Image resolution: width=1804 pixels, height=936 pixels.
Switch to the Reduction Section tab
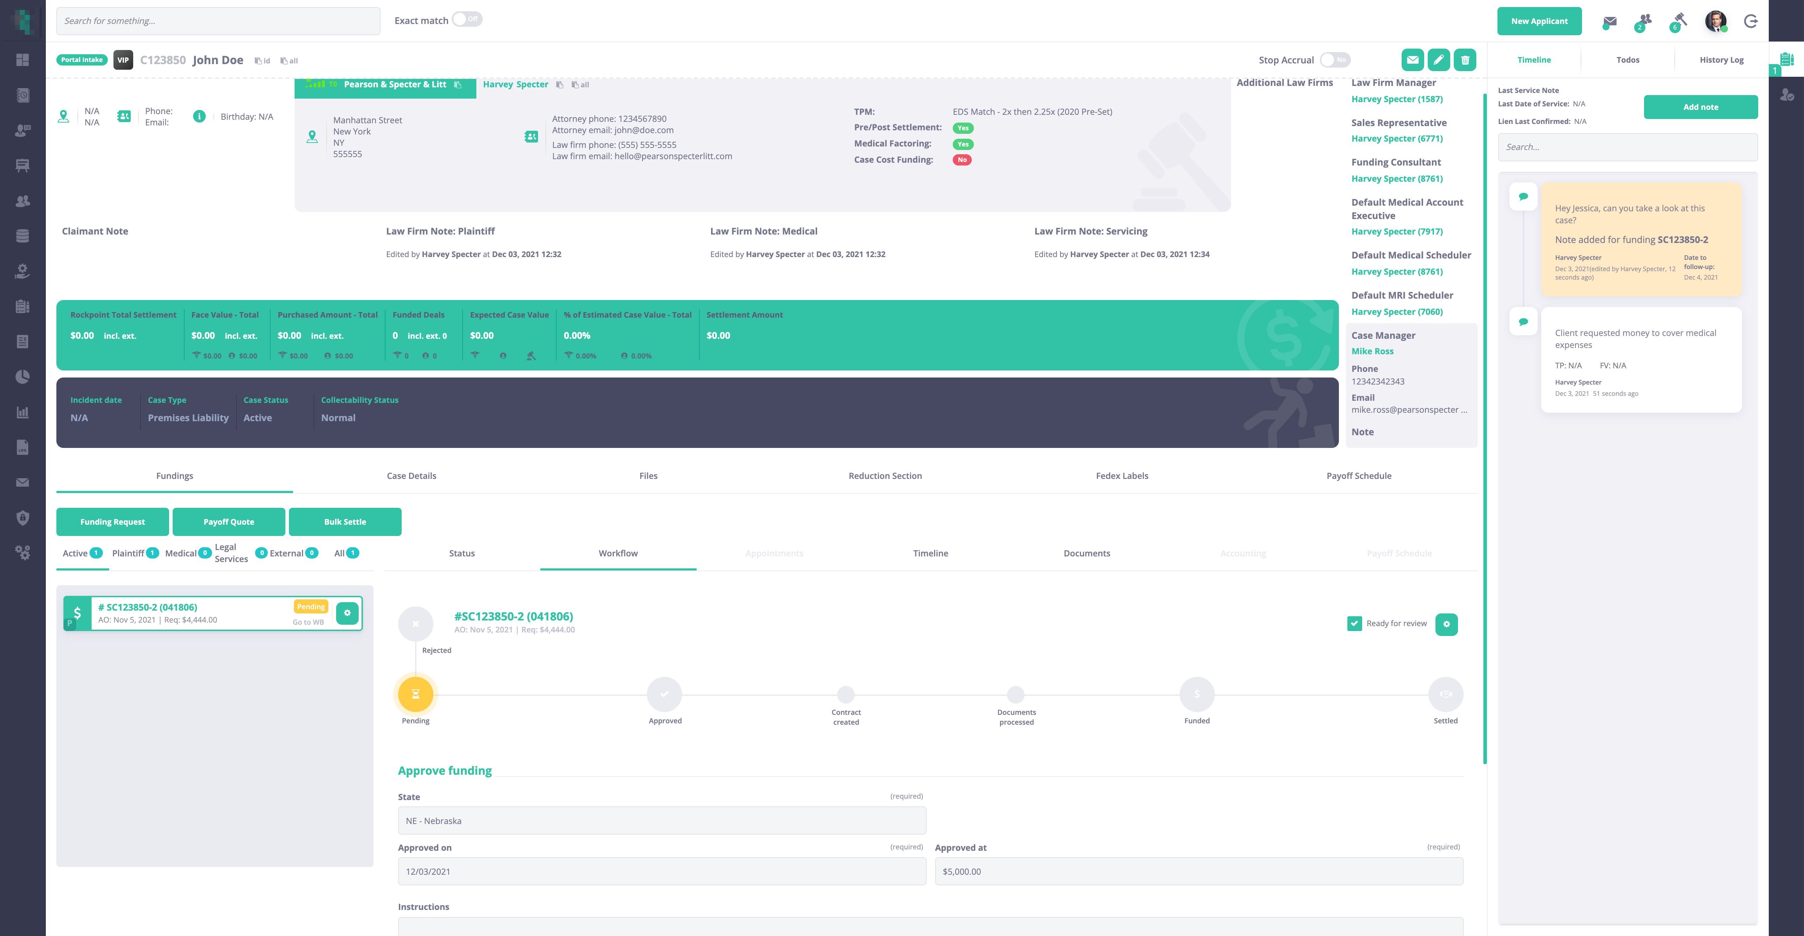[x=885, y=475]
